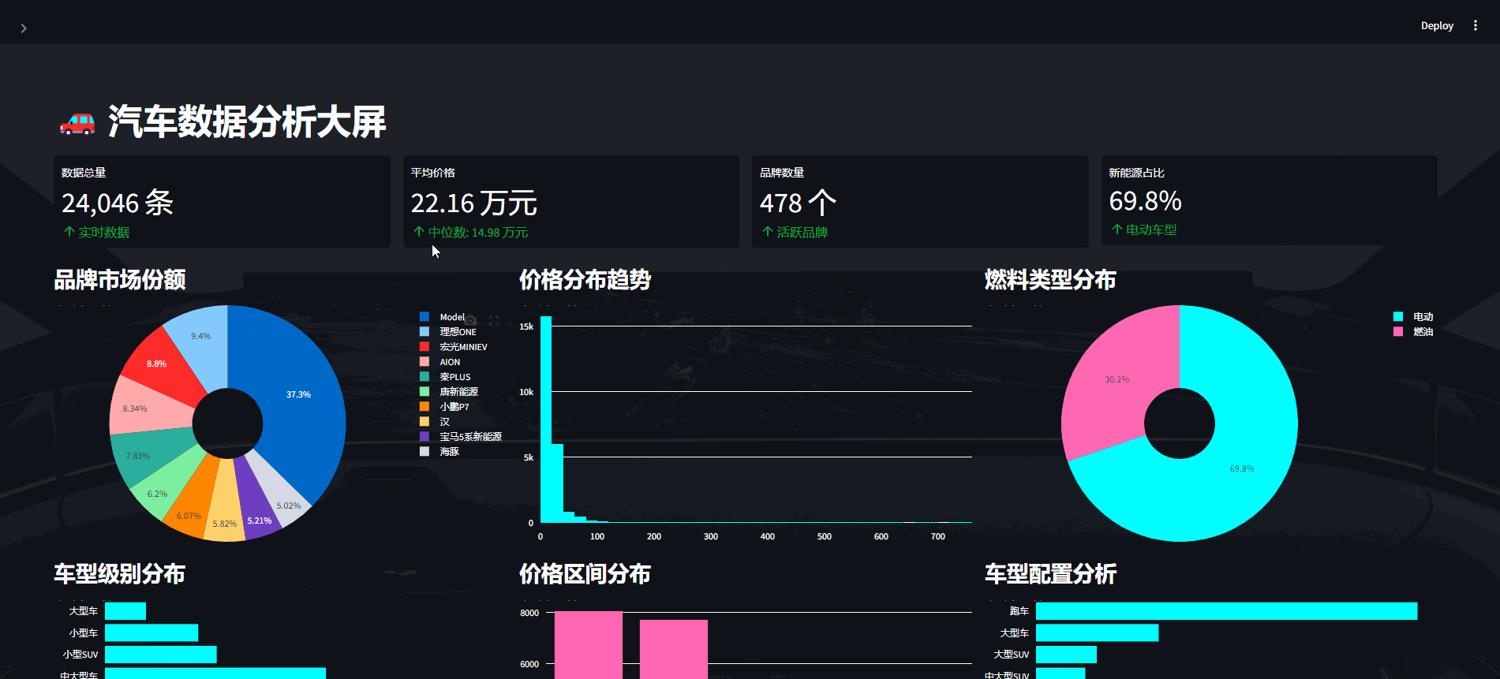Click the 价格区间分布 section heading
Screen dimensions: 1500x679
pos(585,574)
